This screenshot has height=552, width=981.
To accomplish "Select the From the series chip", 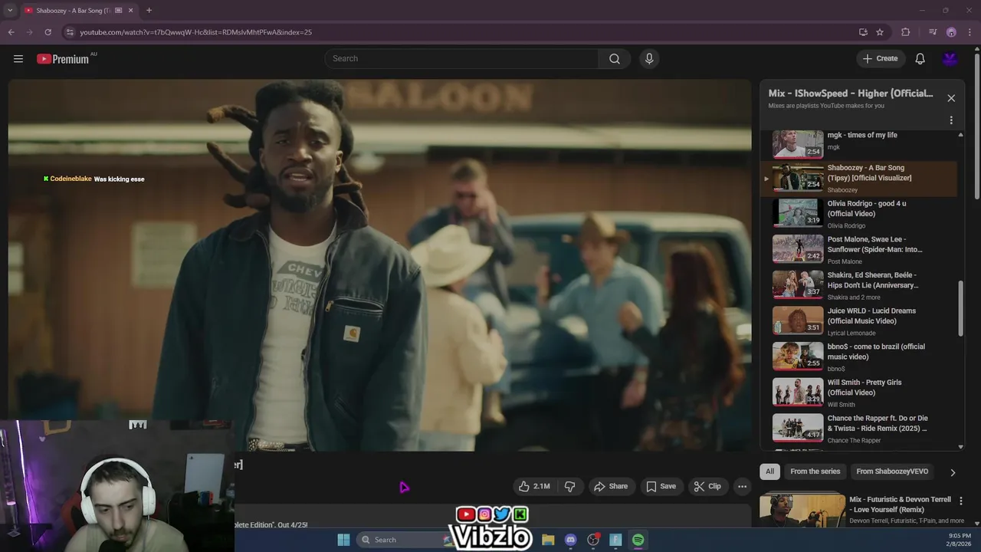I will [x=815, y=472].
